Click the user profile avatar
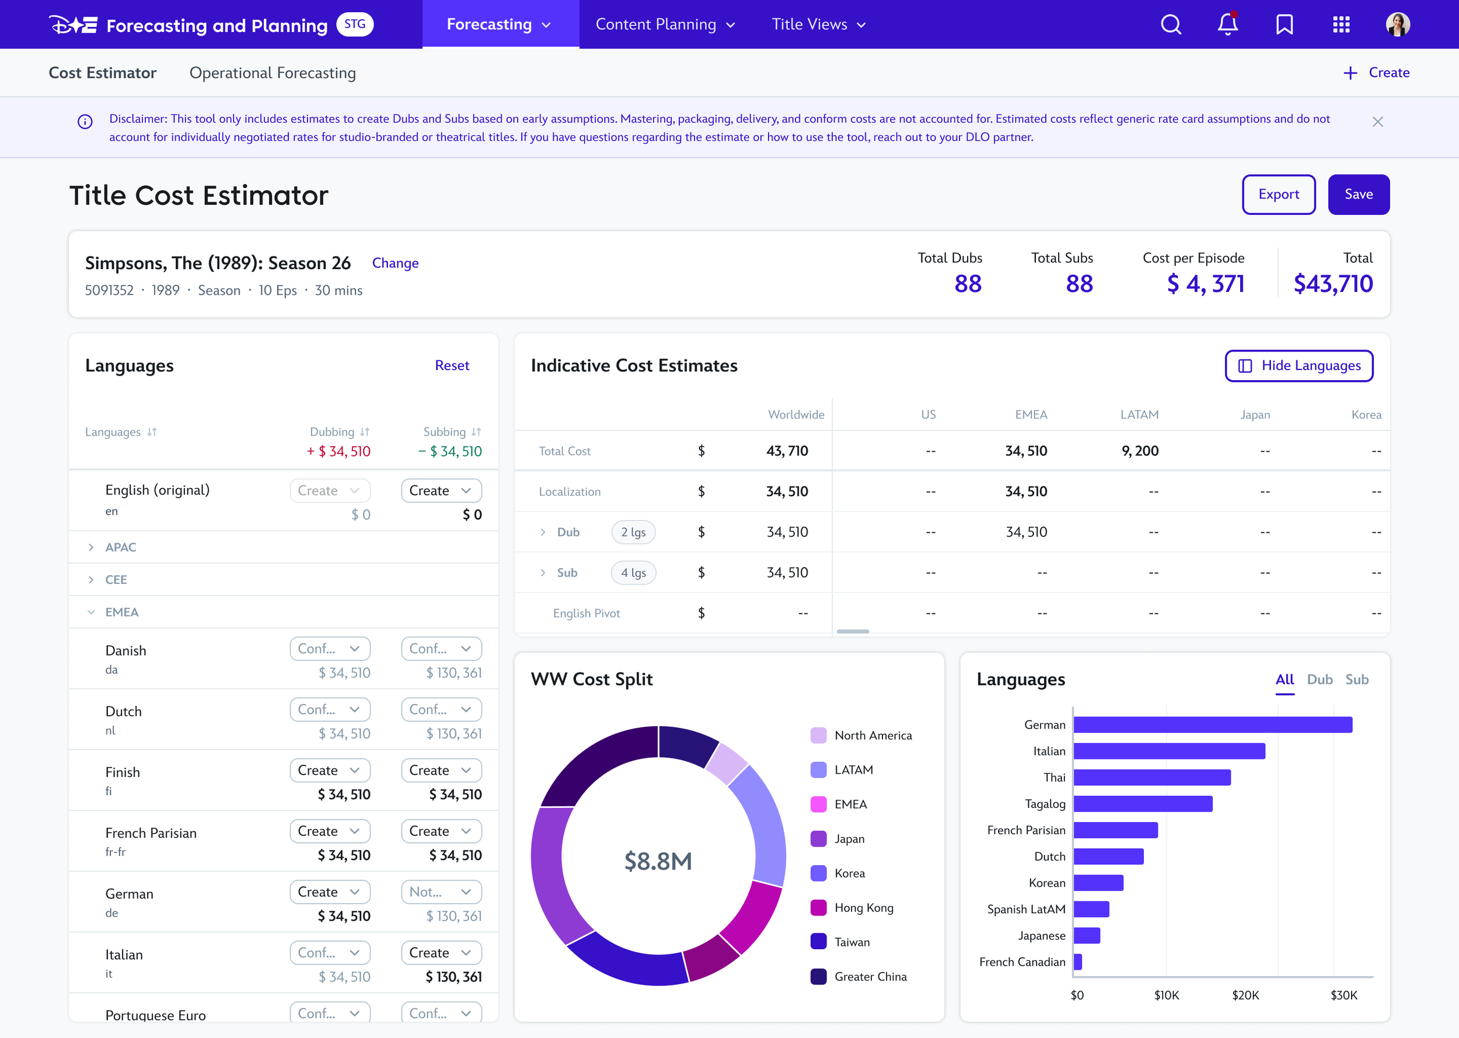Screen dimensions: 1459x1038 pyautogui.click(x=1397, y=25)
